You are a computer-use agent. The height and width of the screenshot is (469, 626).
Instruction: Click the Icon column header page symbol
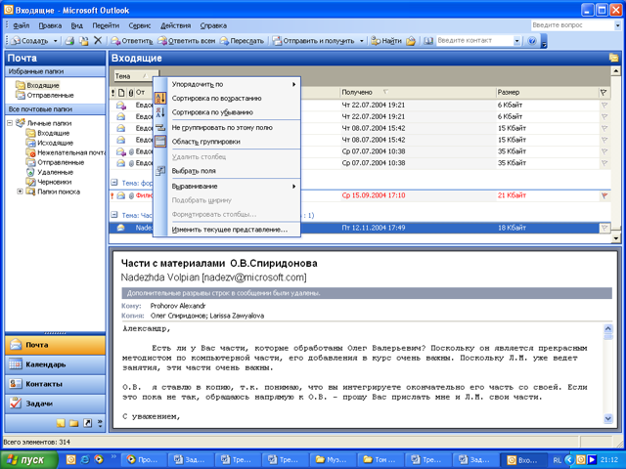tap(121, 93)
